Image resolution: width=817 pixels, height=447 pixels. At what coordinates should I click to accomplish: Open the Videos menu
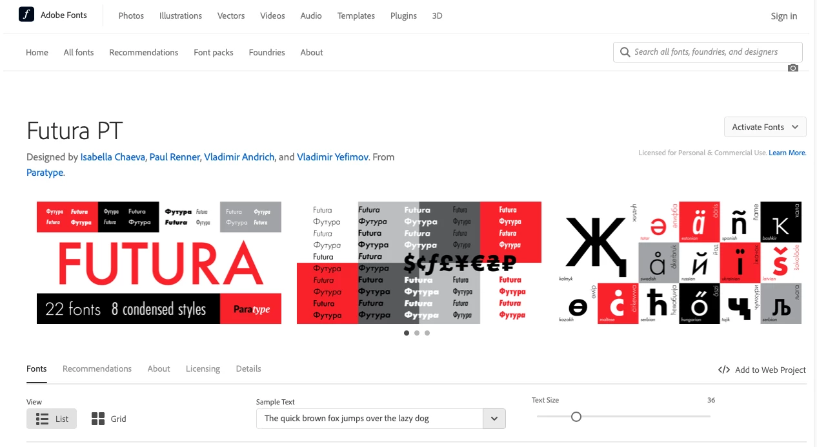272,15
